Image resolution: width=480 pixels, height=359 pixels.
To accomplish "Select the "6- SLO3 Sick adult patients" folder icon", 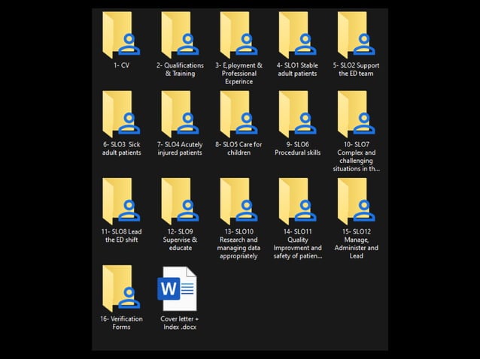I will click(x=121, y=114).
